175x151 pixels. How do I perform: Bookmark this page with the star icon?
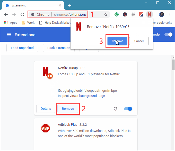[106, 14]
